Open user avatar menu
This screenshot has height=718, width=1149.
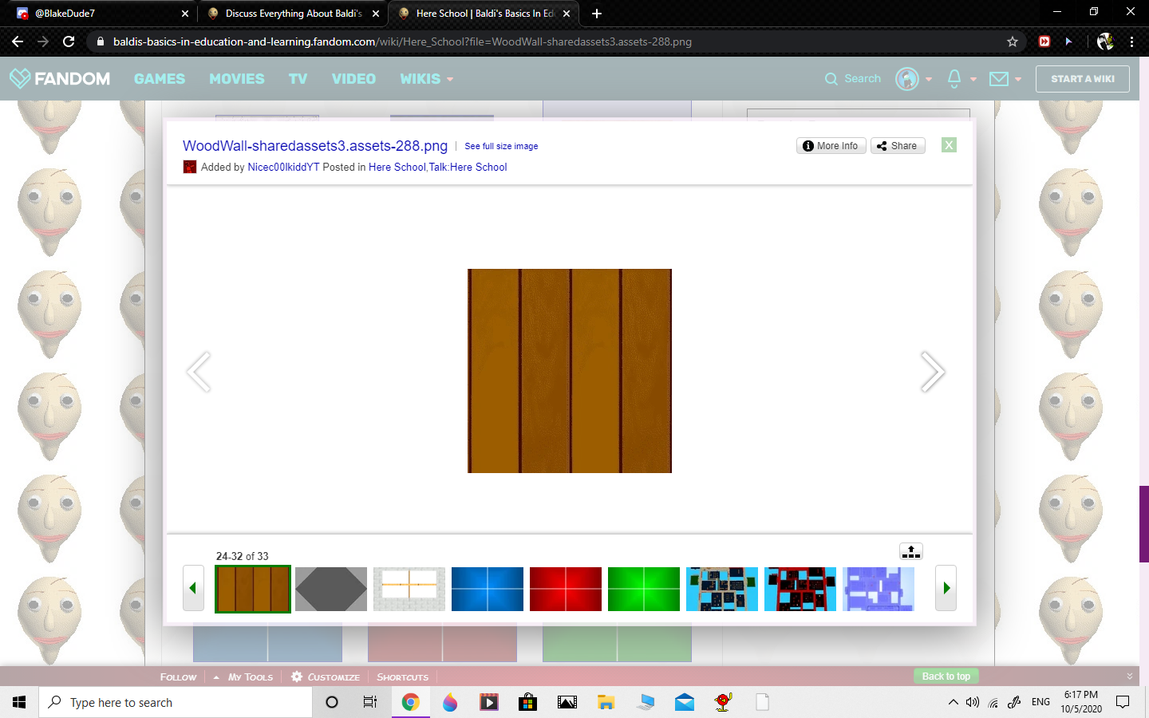click(x=907, y=79)
